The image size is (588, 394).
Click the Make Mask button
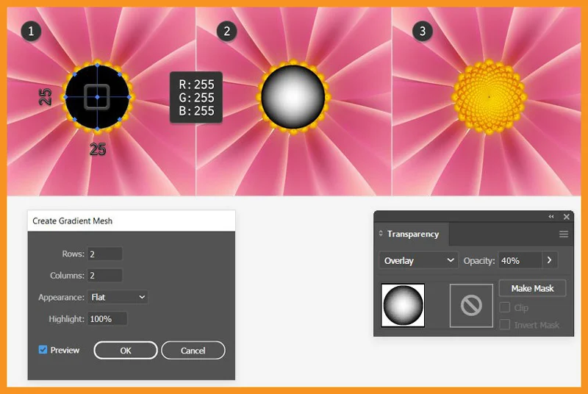pos(532,288)
